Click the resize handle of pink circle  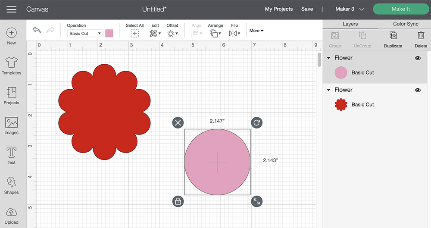(x=257, y=201)
